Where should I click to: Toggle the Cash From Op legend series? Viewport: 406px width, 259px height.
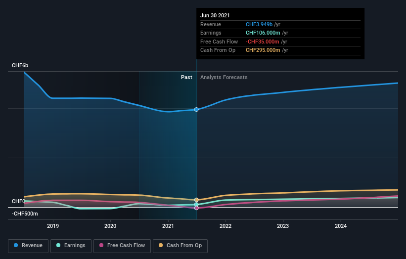(180, 246)
